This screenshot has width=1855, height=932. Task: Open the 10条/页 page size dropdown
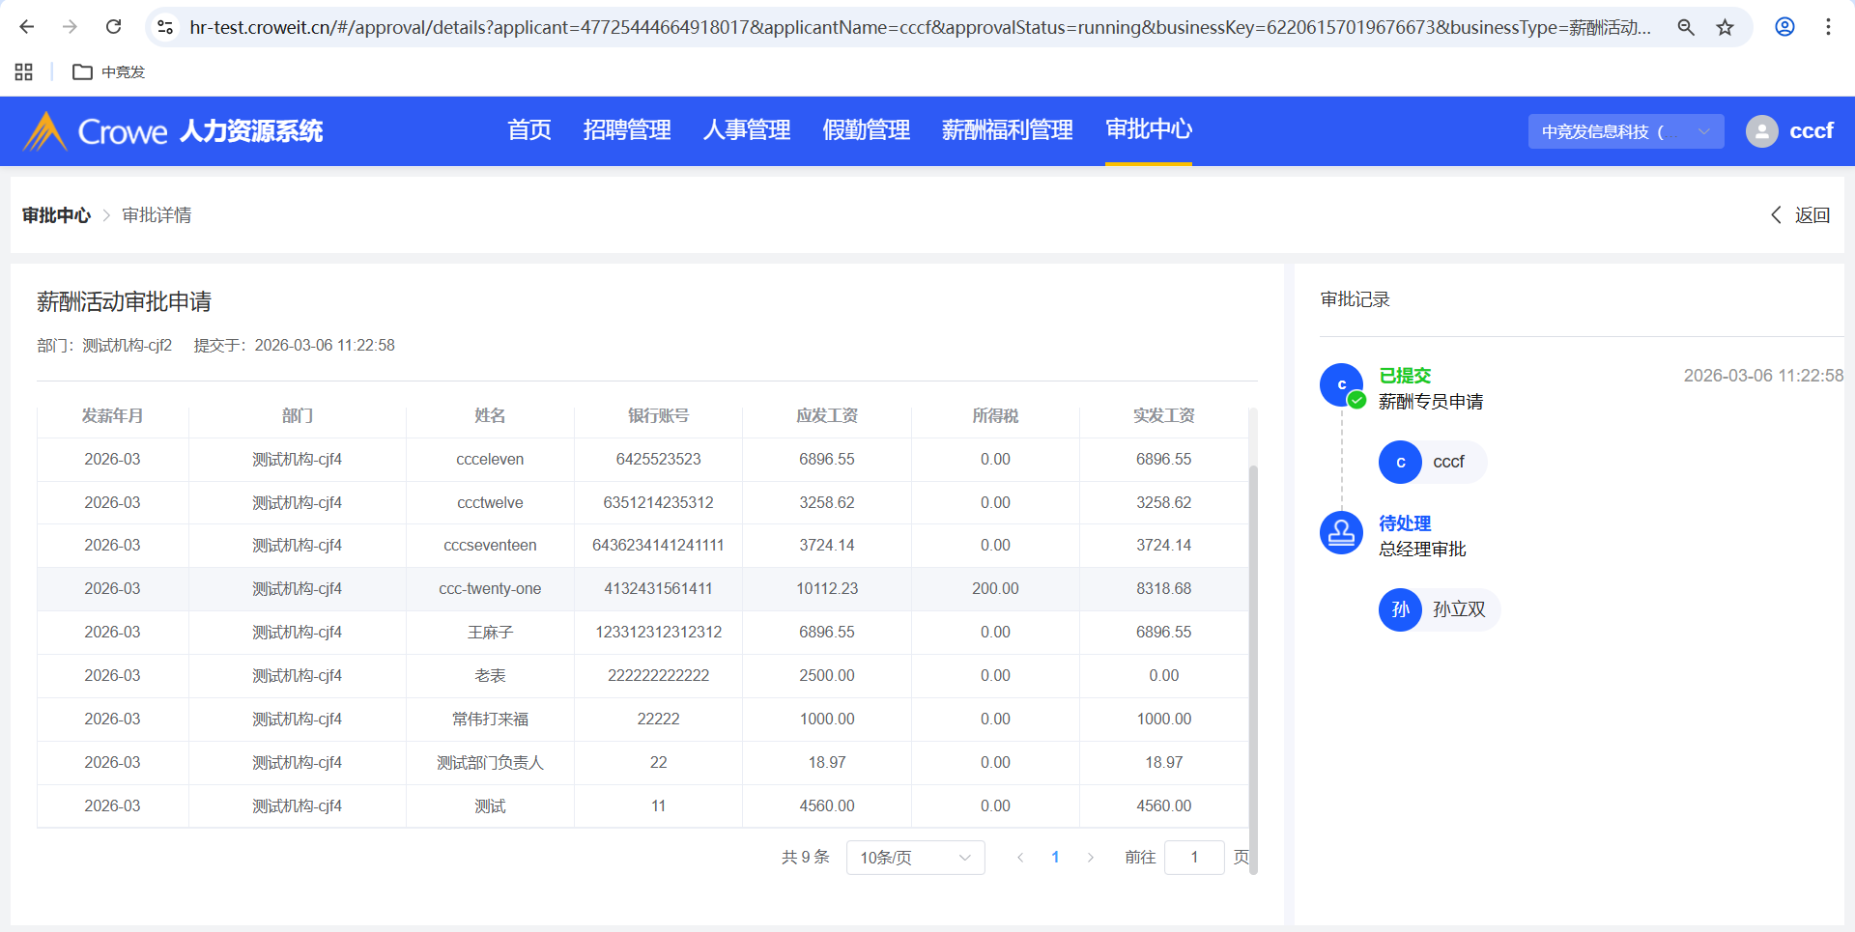coord(914,858)
